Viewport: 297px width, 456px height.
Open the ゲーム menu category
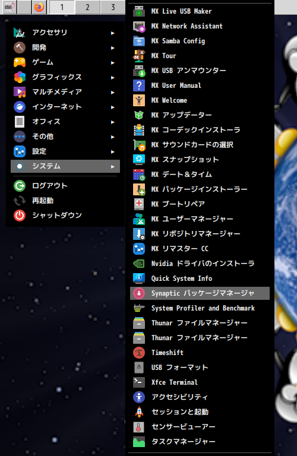coord(65,62)
